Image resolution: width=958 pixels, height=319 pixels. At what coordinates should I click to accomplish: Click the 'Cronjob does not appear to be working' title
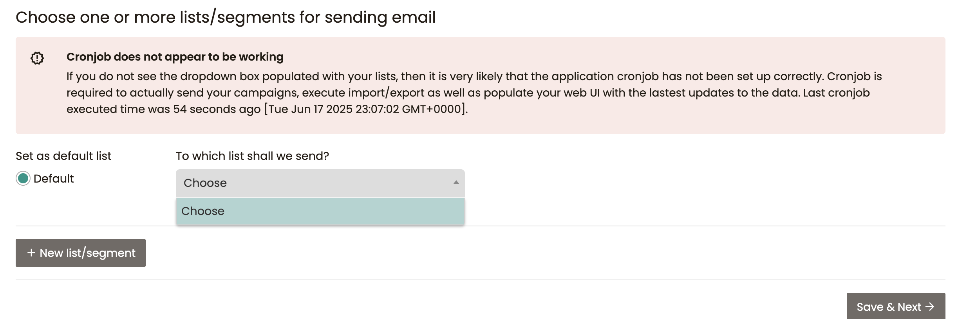175,57
